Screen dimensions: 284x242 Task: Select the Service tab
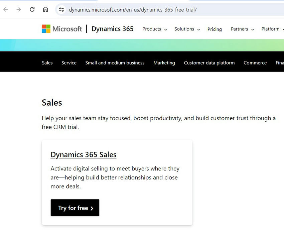(x=69, y=63)
